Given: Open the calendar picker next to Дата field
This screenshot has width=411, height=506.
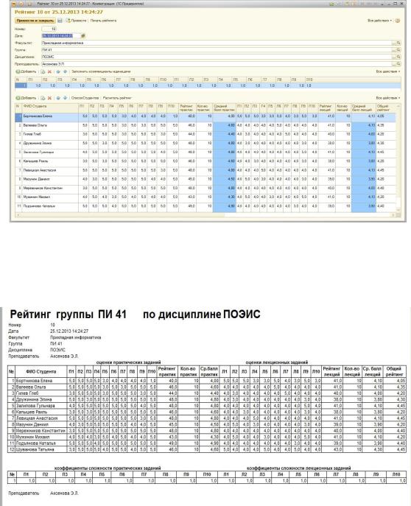Looking at the screenshot, I should pyautogui.click(x=83, y=36).
